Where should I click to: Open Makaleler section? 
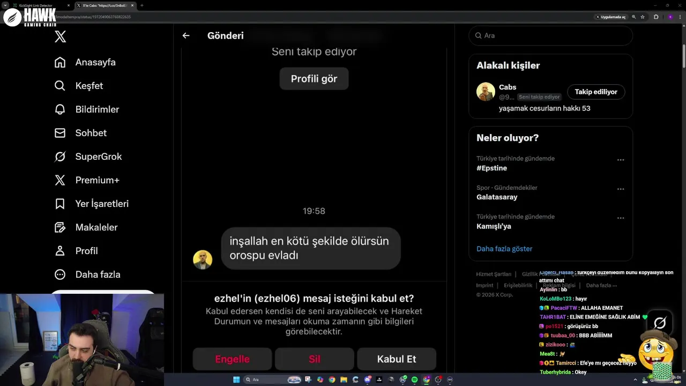[x=86, y=227]
